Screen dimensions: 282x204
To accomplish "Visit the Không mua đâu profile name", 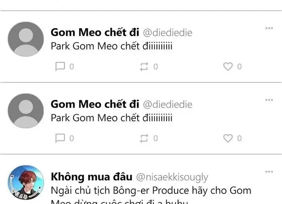I will pyautogui.click(x=92, y=177).
